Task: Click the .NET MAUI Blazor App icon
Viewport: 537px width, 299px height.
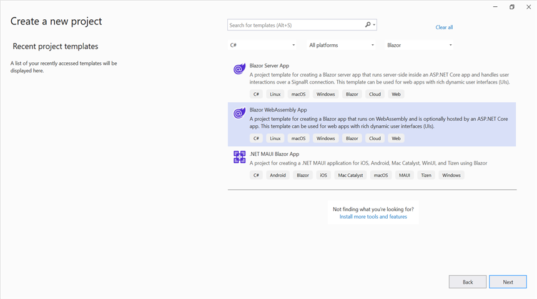Action: [x=239, y=157]
